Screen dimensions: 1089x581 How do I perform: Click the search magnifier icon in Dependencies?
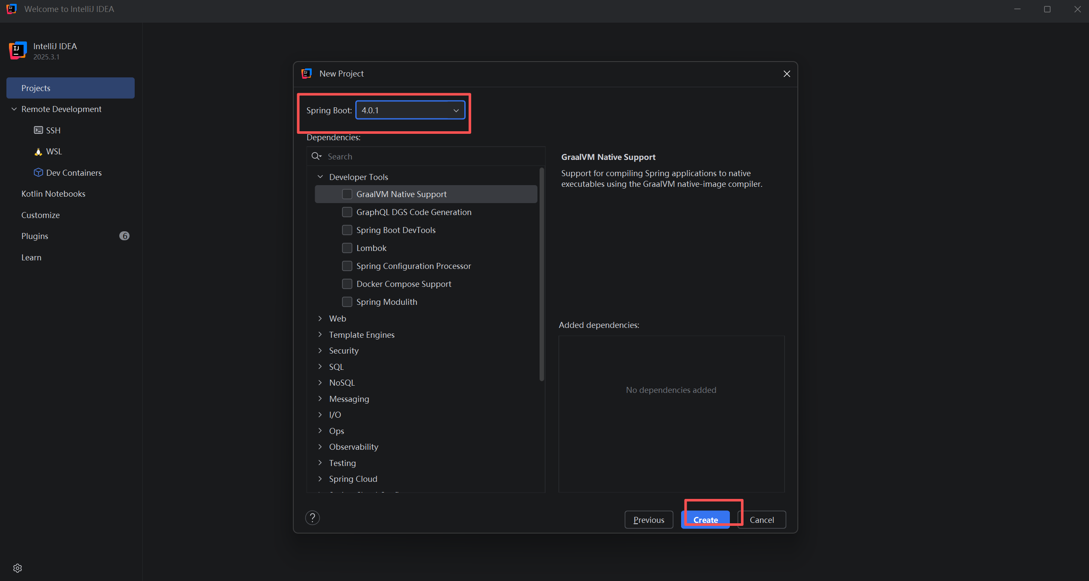316,156
